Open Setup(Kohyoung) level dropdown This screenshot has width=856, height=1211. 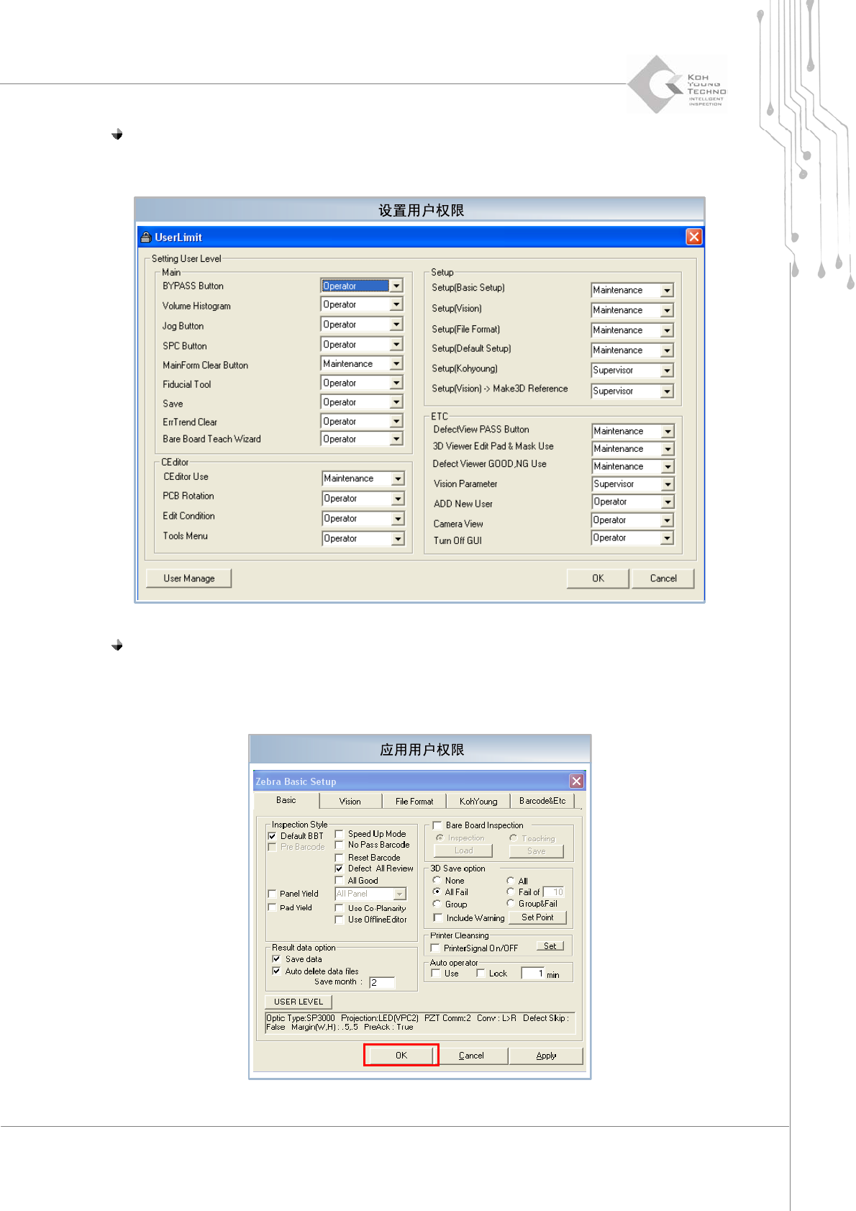[x=667, y=370]
